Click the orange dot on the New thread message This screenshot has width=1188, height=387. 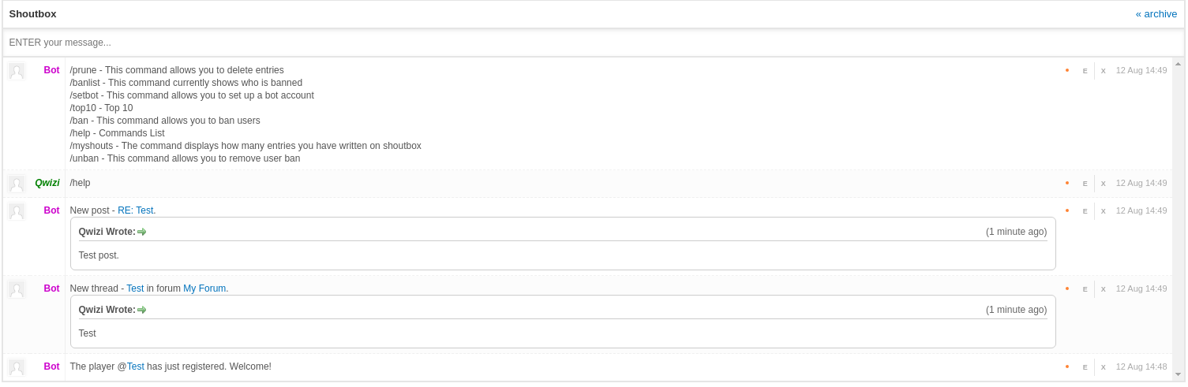tap(1067, 288)
